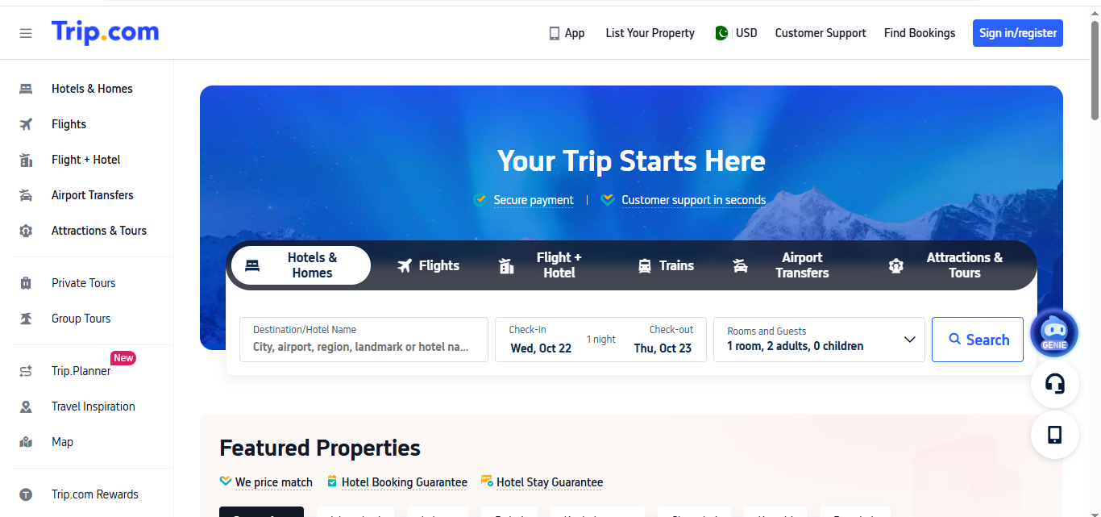Click the headset customer service icon
The width and height of the screenshot is (1101, 517).
(1054, 384)
